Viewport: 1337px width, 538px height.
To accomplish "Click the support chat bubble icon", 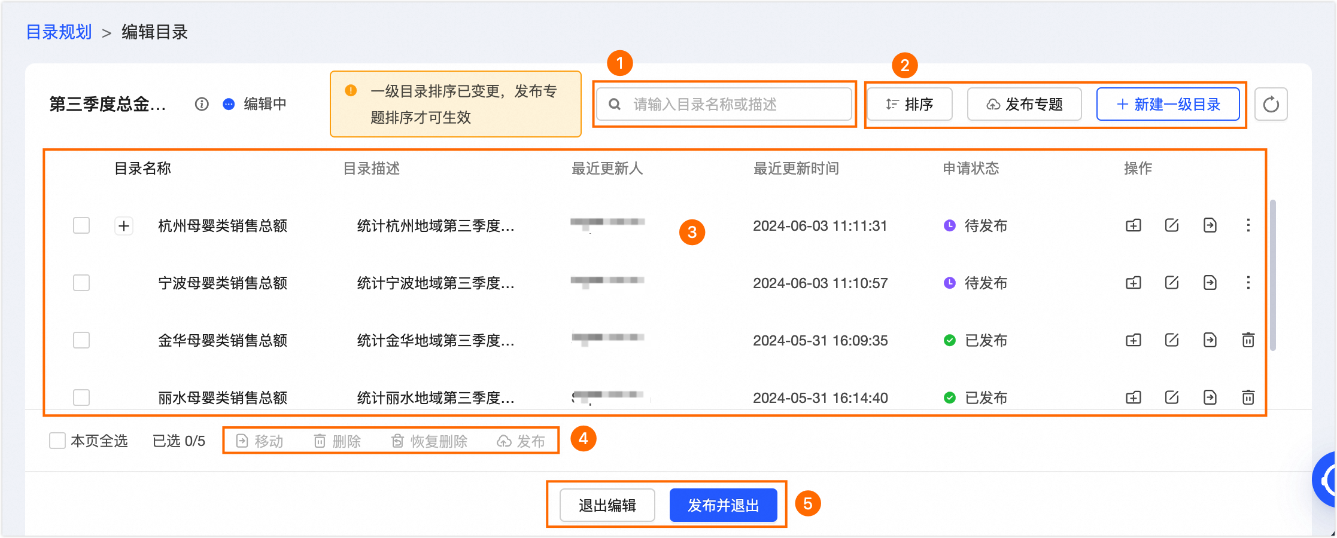I will (x=1324, y=479).
